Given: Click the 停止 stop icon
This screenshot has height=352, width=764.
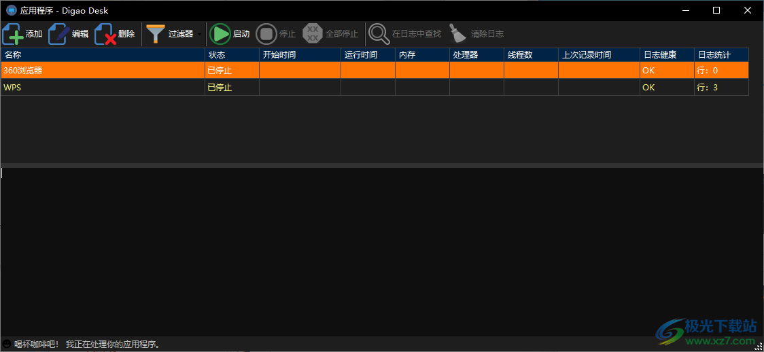Looking at the screenshot, I should tap(266, 34).
